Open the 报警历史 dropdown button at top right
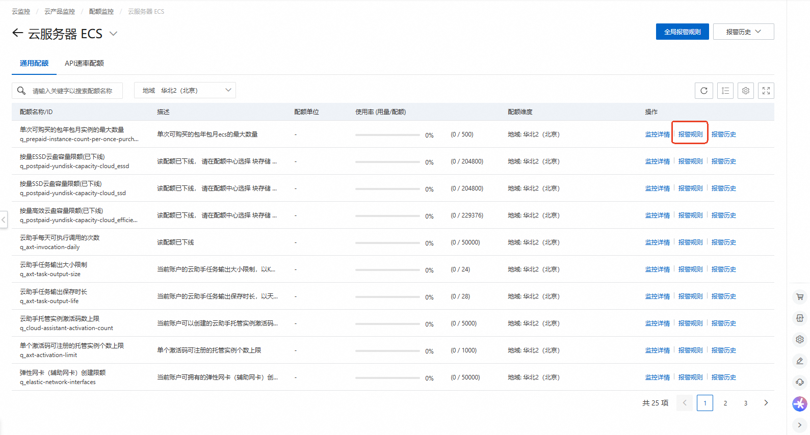810x435 pixels. [x=743, y=32]
